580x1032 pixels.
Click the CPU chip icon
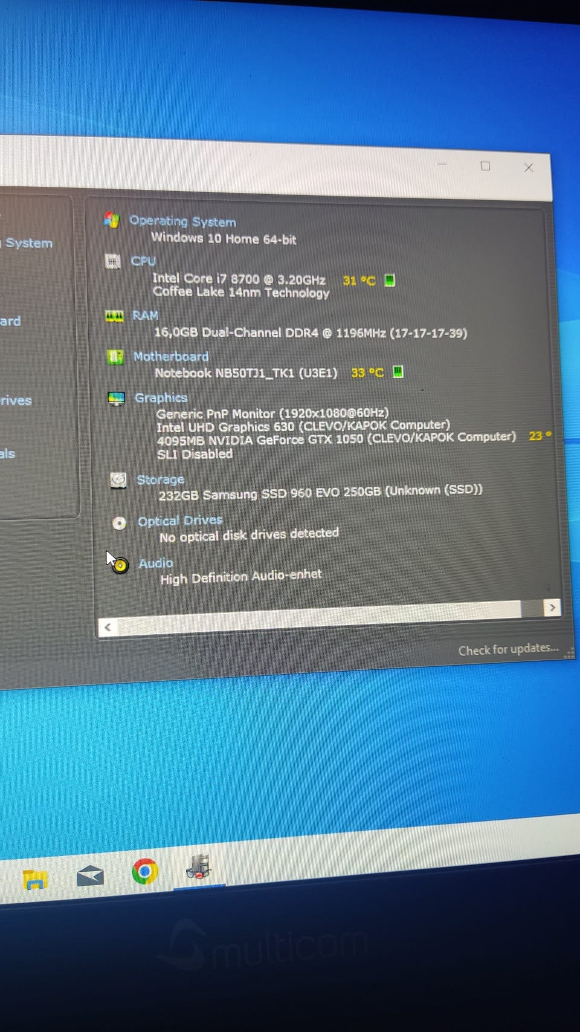[112, 261]
